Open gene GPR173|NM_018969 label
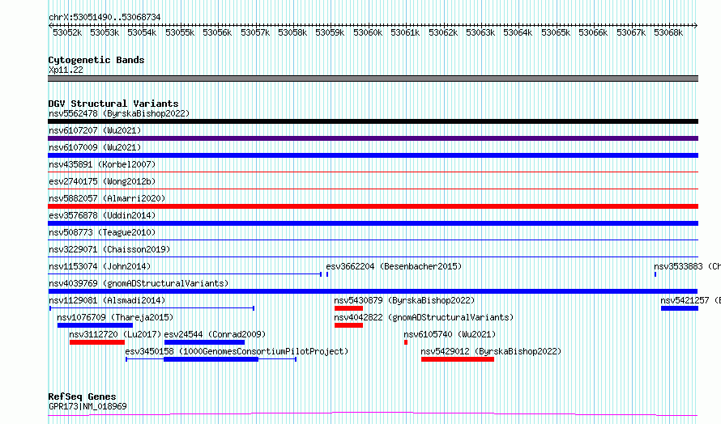The width and height of the screenshot is (721, 424). pos(87,406)
